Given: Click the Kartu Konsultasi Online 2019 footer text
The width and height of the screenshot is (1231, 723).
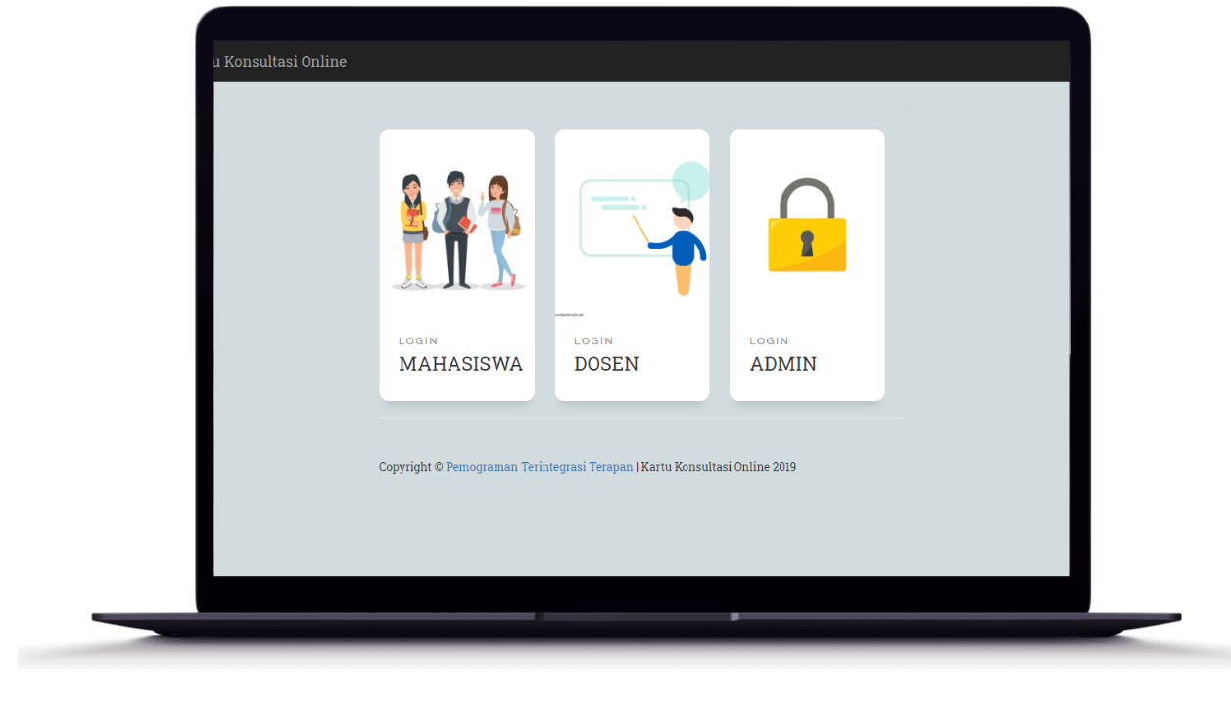Looking at the screenshot, I should (x=719, y=467).
